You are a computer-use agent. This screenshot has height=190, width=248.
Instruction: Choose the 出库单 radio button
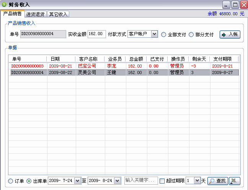point(29,181)
